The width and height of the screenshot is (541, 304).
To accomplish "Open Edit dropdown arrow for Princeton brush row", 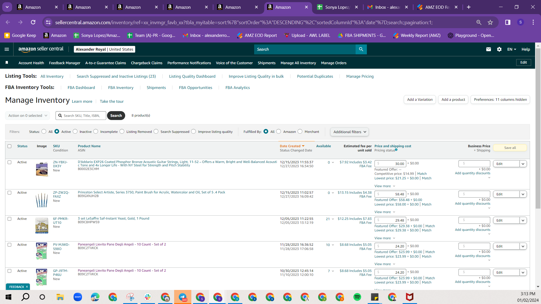I will click(x=523, y=194).
